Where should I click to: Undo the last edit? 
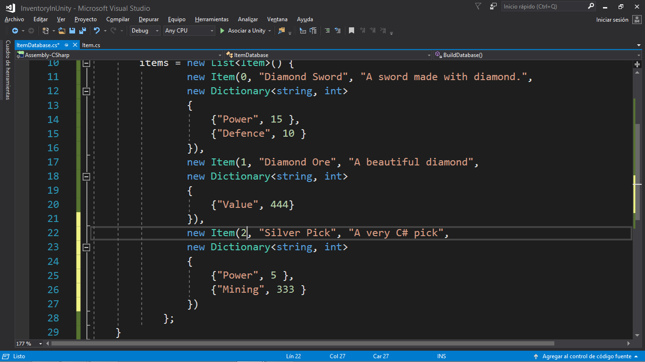[x=96, y=31]
